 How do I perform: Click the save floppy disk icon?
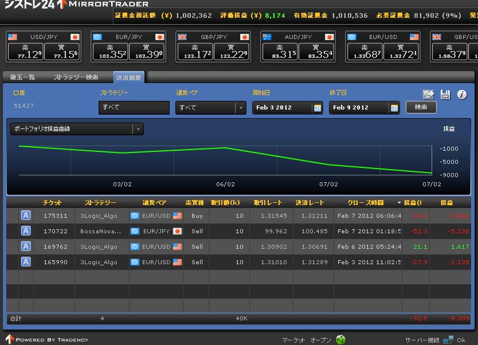coord(445,95)
